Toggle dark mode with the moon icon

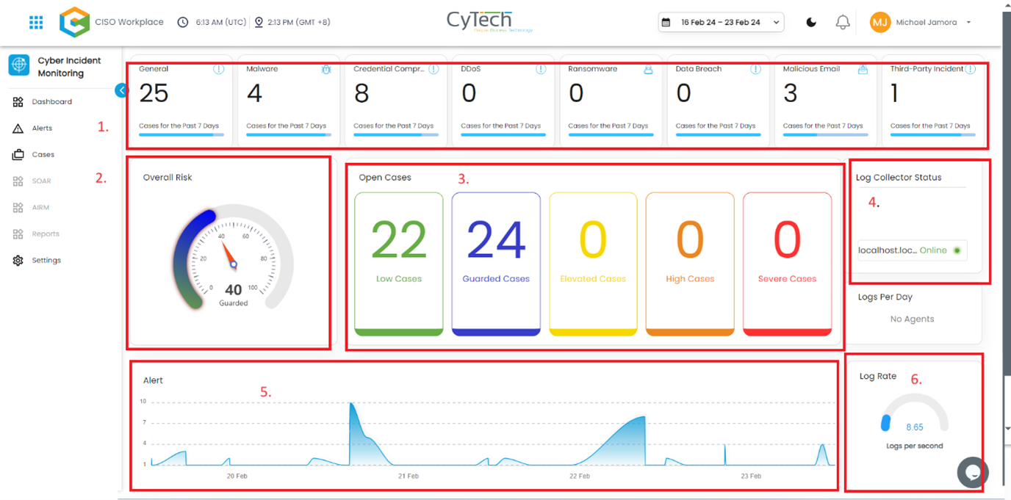pos(811,22)
